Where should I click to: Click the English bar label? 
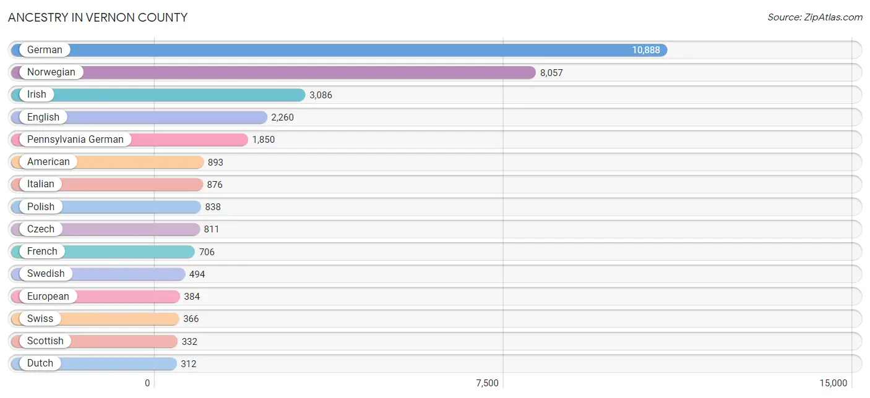click(43, 117)
